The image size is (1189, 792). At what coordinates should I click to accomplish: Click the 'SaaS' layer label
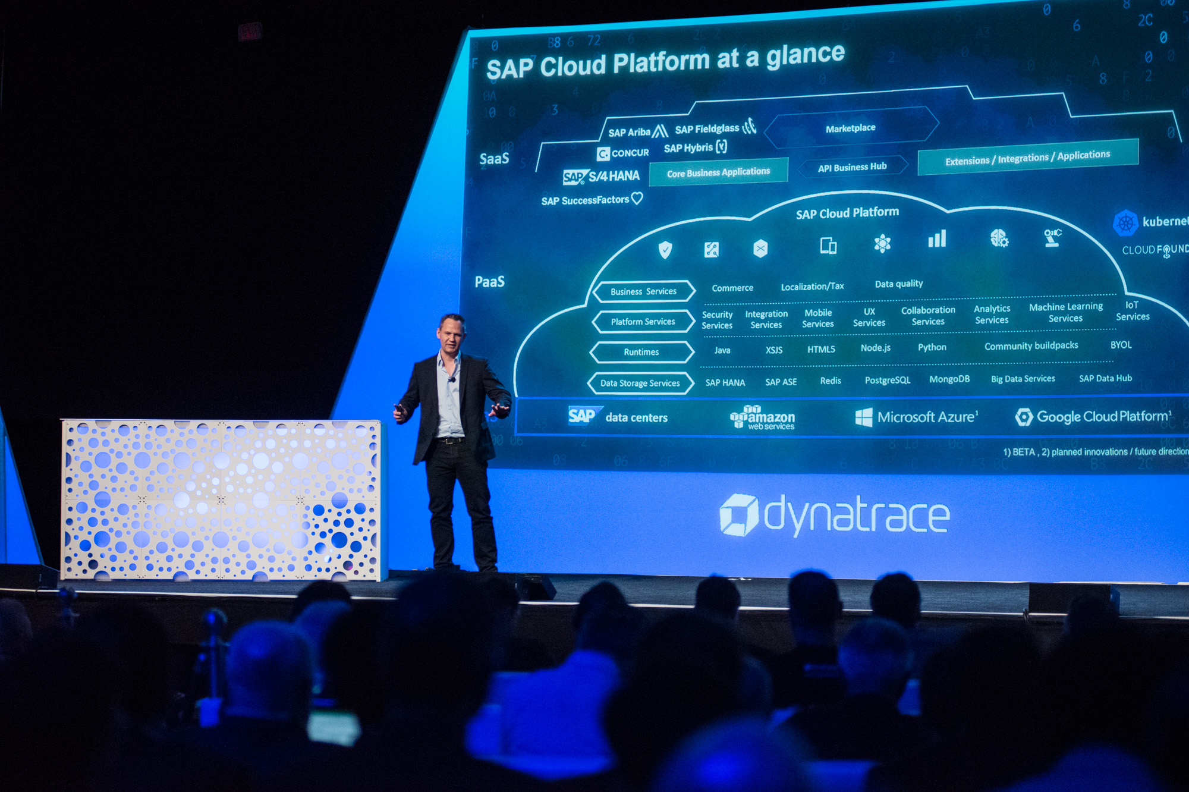pyautogui.click(x=494, y=159)
